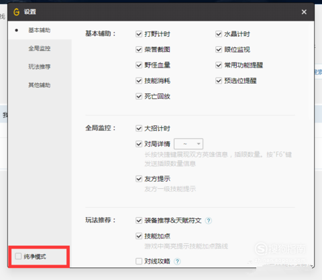Open the 玩法推荐 sidebar tab
The image size is (322, 280).
click(40, 67)
